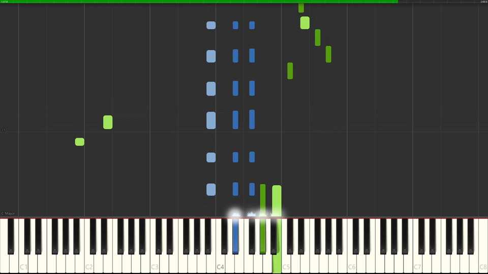Click the elapsed time label at top left
This screenshot has width=488, height=274.
(x=5, y=2)
